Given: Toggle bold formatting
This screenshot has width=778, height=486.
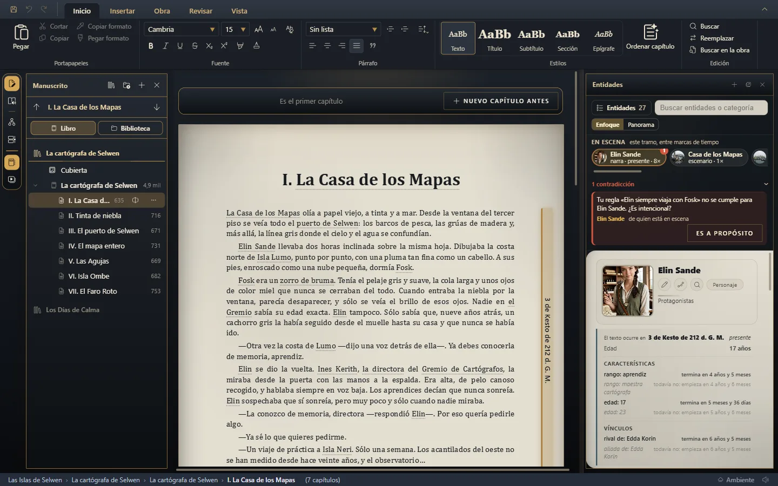Looking at the screenshot, I should [151, 46].
